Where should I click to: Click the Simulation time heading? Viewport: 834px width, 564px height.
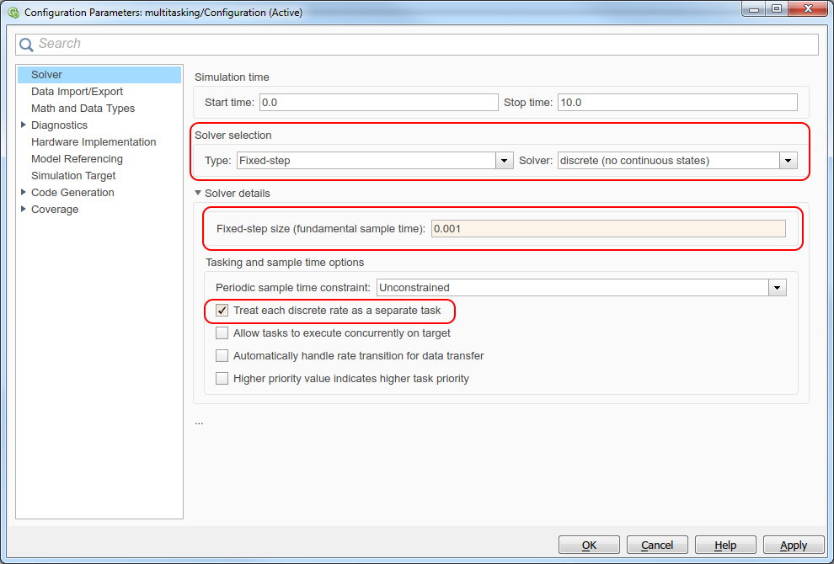[232, 77]
